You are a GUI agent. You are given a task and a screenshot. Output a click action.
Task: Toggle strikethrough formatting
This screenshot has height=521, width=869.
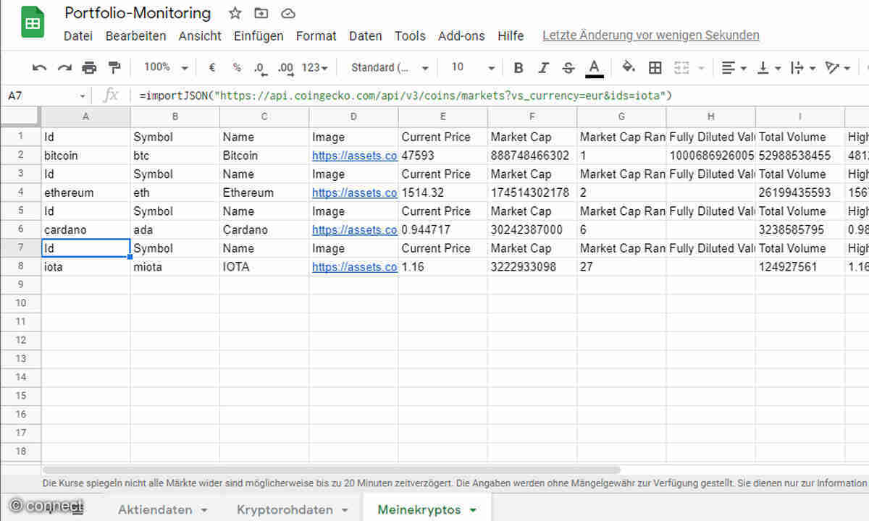[x=568, y=68]
